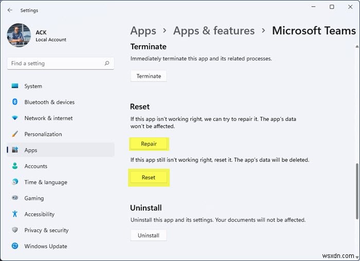Click the scrollbar up arrow
The height and width of the screenshot is (261, 360).
357,47
